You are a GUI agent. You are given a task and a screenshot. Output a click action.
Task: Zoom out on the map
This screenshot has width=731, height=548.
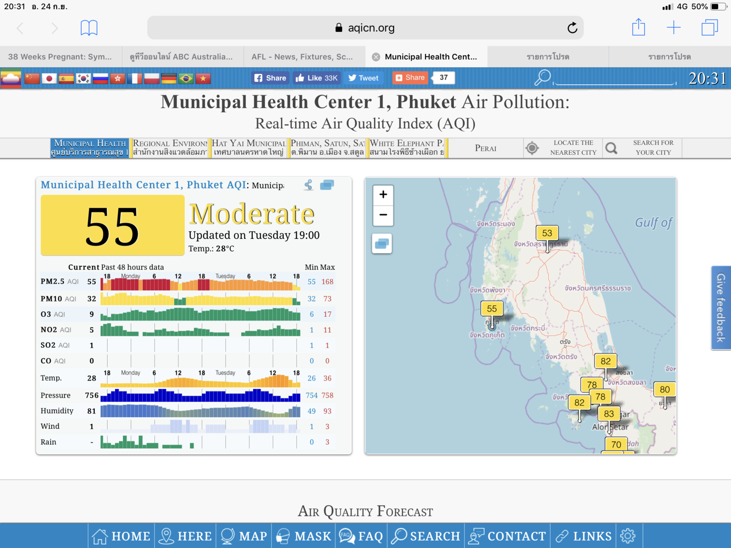(383, 215)
